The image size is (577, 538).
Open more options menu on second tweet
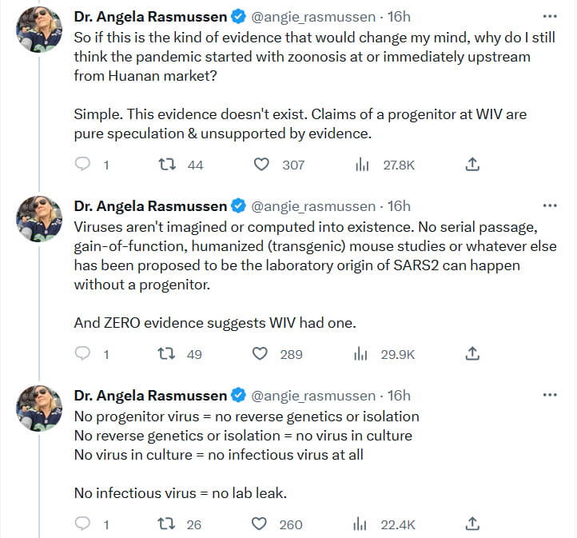(x=550, y=205)
